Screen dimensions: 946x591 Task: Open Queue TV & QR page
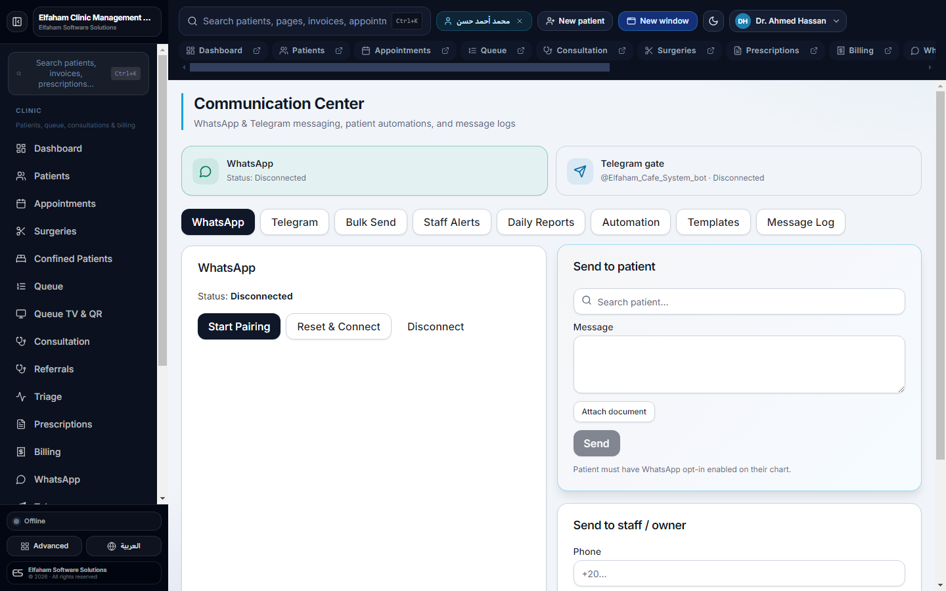(79, 314)
